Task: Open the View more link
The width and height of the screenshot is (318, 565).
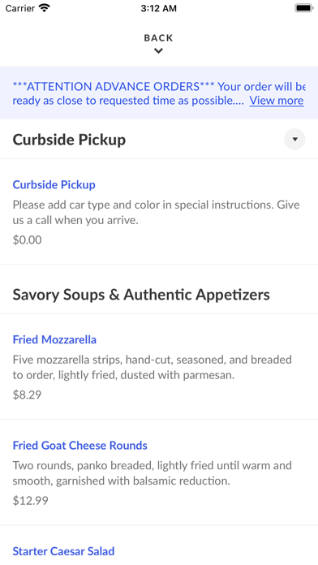Action: coord(277,101)
